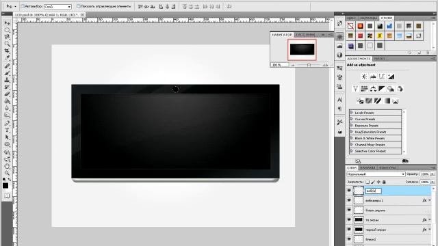Add a Color Balance adjustment

pyautogui.click(x=373, y=89)
